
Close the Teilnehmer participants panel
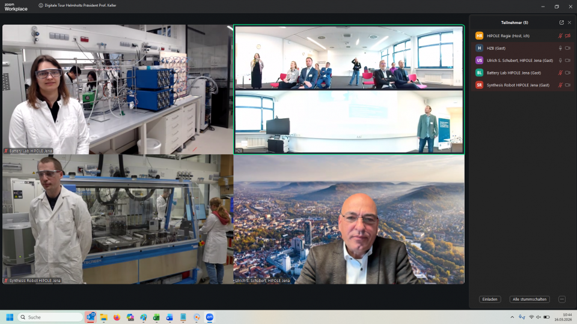[570, 23]
